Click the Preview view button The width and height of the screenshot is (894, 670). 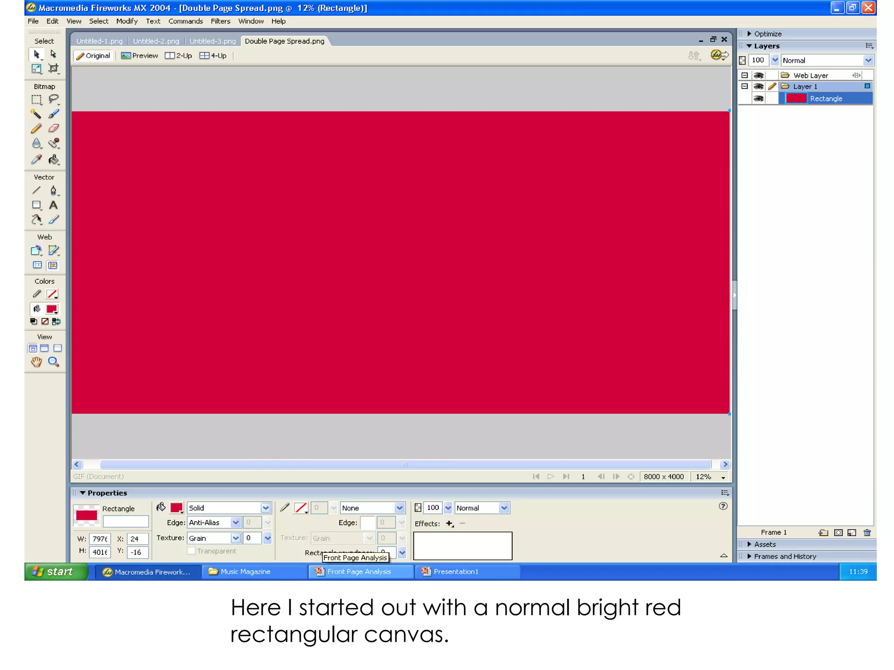pyautogui.click(x=140, y=55)
